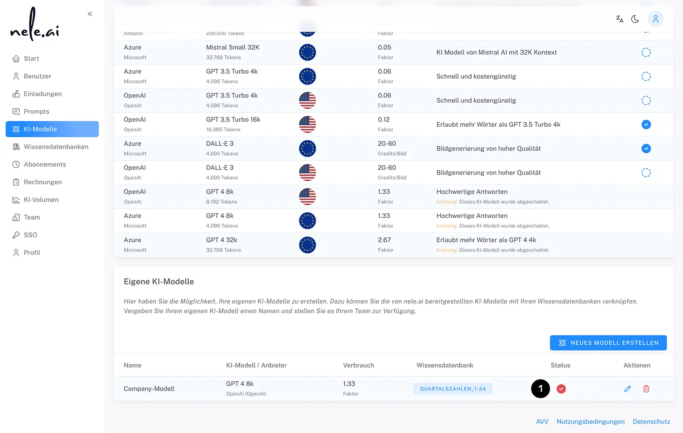Click the Aktionen column header
This screenshot has width=683, height=433.
637,365
